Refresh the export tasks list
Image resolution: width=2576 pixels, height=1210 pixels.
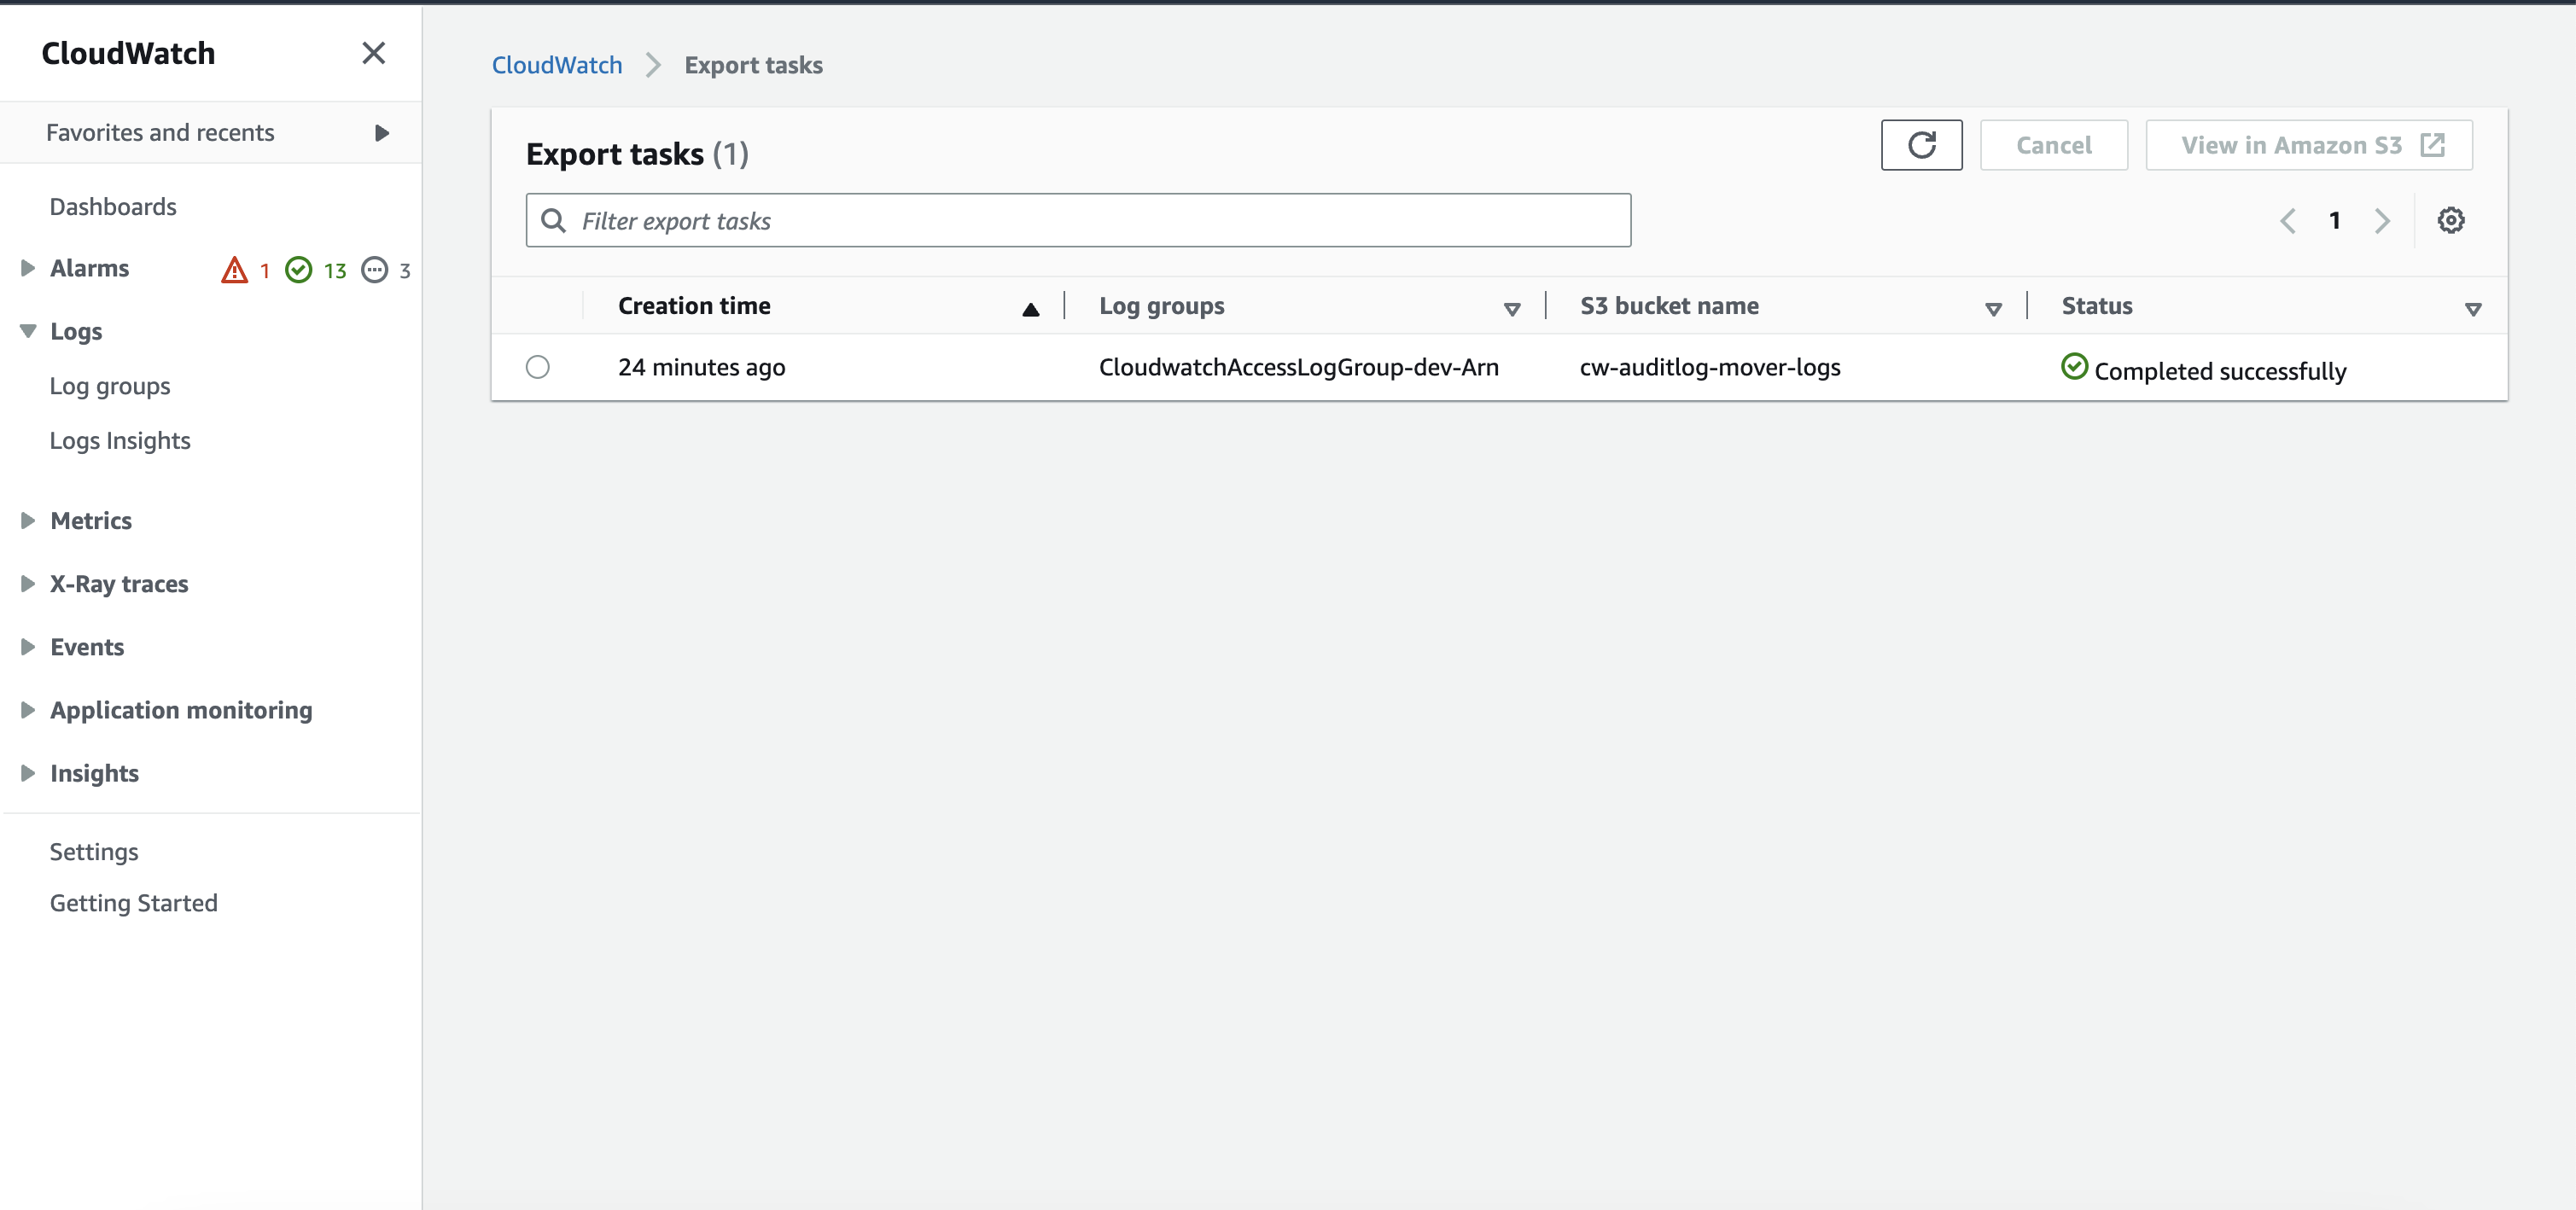pos(1921,145)
